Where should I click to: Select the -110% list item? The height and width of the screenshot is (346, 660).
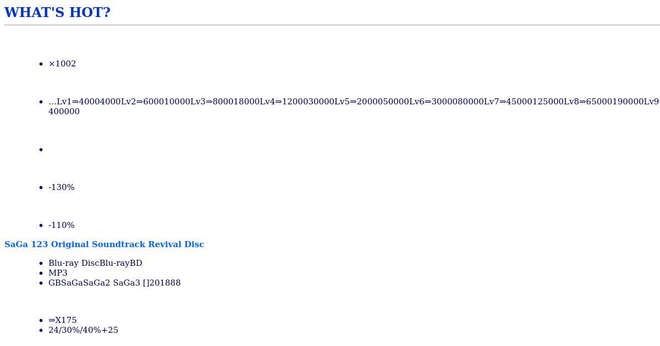(62, 225)
